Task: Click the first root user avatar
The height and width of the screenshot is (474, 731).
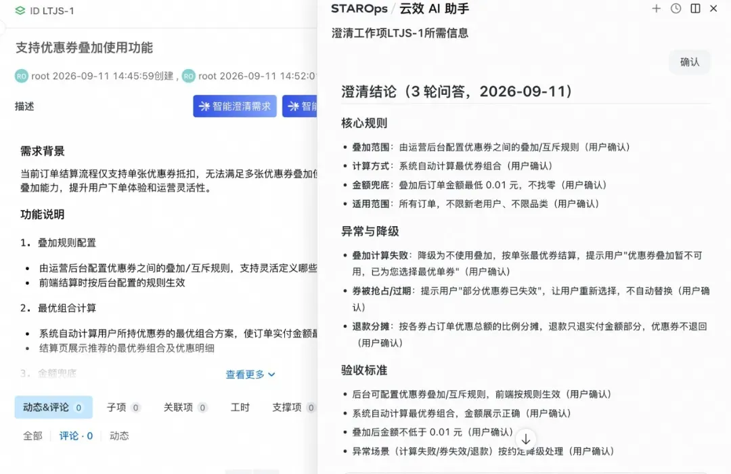Action: (22, 76)
